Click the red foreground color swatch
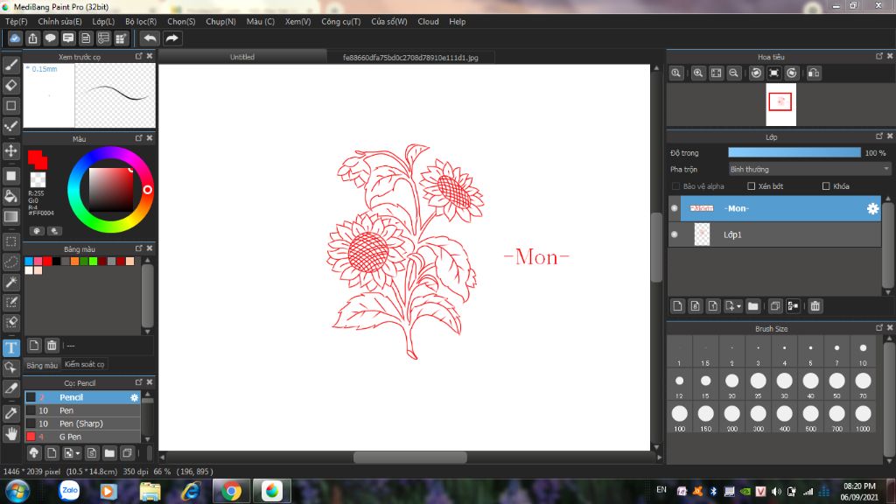The height and width of the screenshot is (504, 896). point(36,157)
